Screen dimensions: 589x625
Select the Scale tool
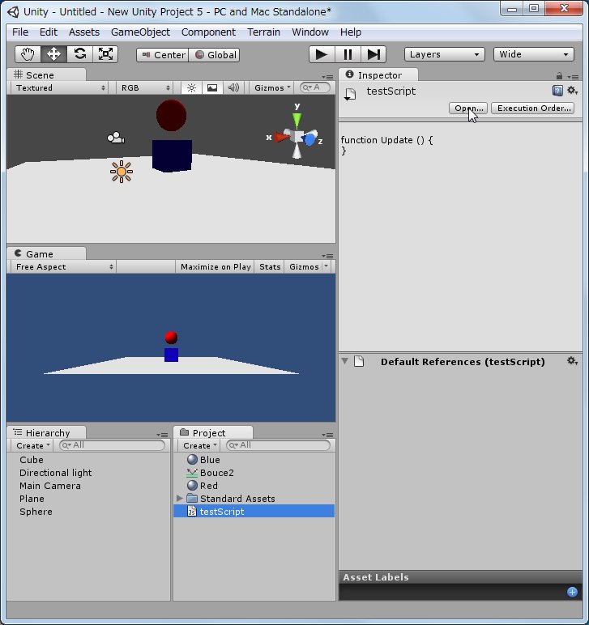[105, 54]
